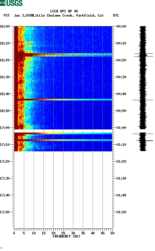
Task: Click the '30' frequency axis label
Action: pos(73,233)
